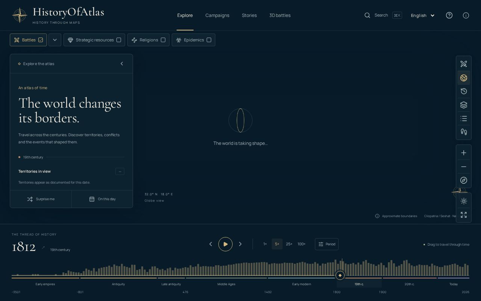Select 1× playback speed

265,244
